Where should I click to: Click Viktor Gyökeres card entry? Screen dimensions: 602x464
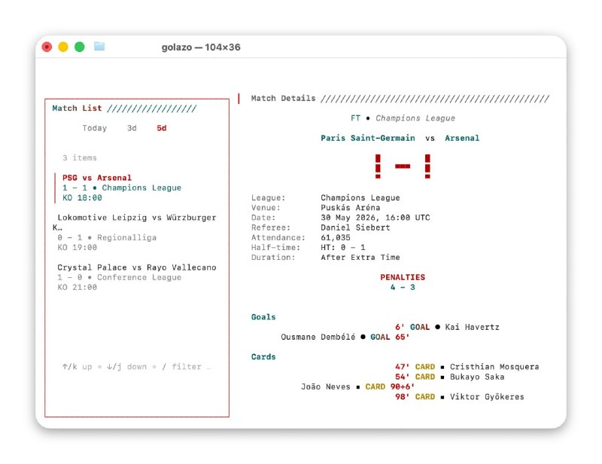pos(460,397)
